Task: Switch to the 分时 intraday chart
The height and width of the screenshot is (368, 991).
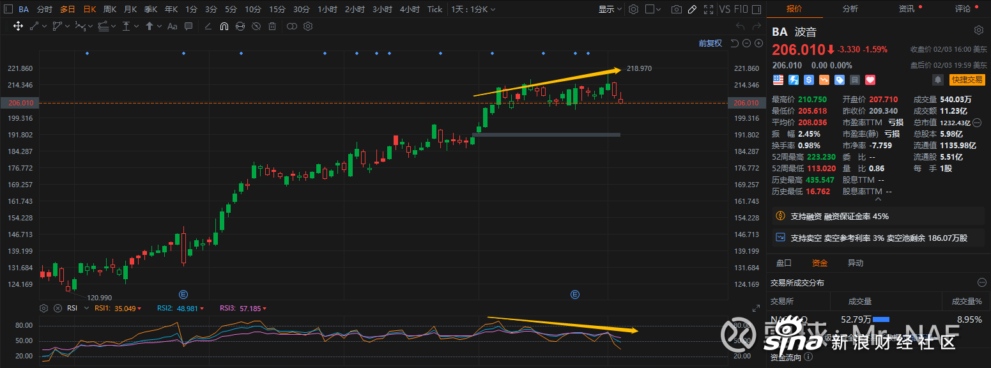Action: tap(45, 9)
